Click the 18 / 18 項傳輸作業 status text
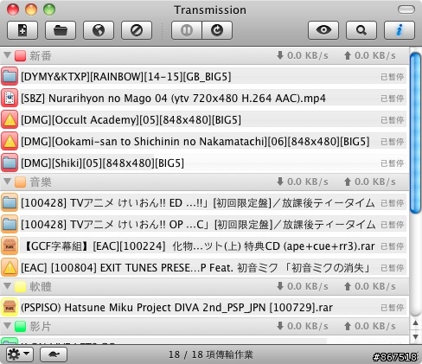Viewport: 422px width, 364px height. tap(211, 354)
